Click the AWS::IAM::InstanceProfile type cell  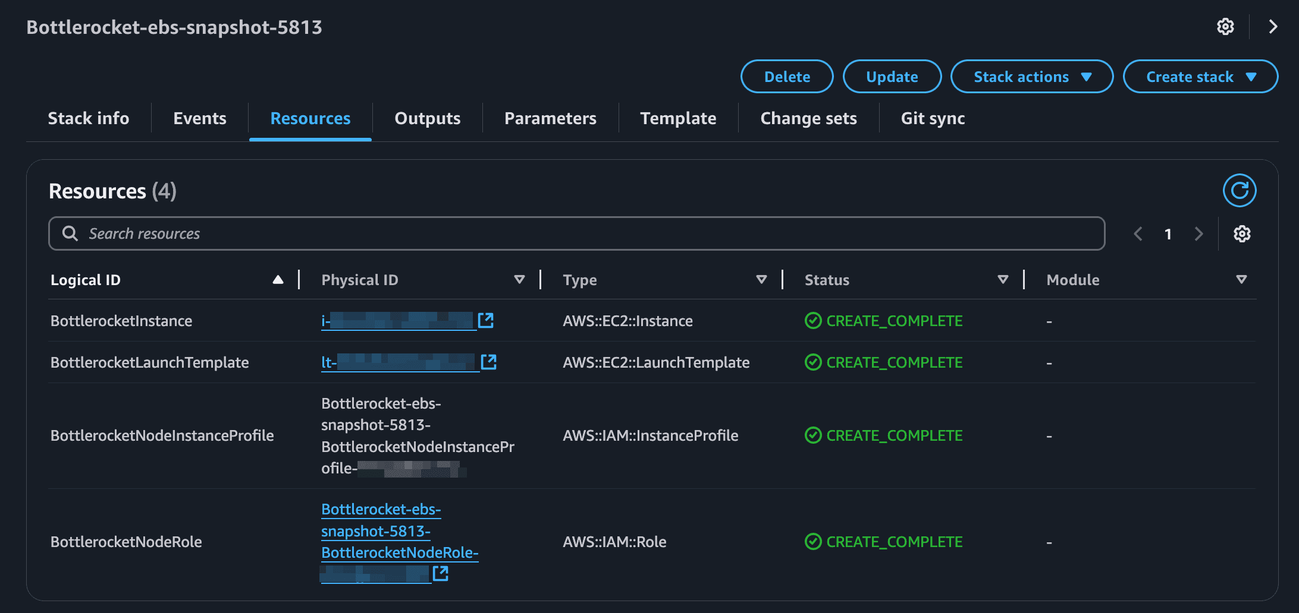(x=651, y=435)
